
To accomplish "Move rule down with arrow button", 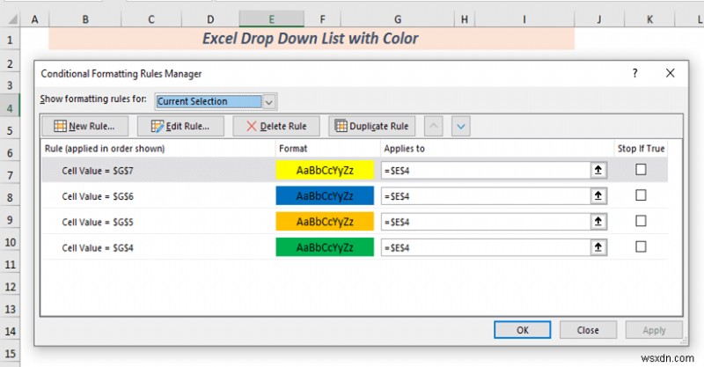I will pyautogui.click(x=460, y=126).
